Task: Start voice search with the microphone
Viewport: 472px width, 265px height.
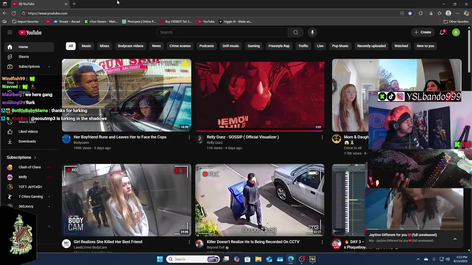Action: pos(312,32)
